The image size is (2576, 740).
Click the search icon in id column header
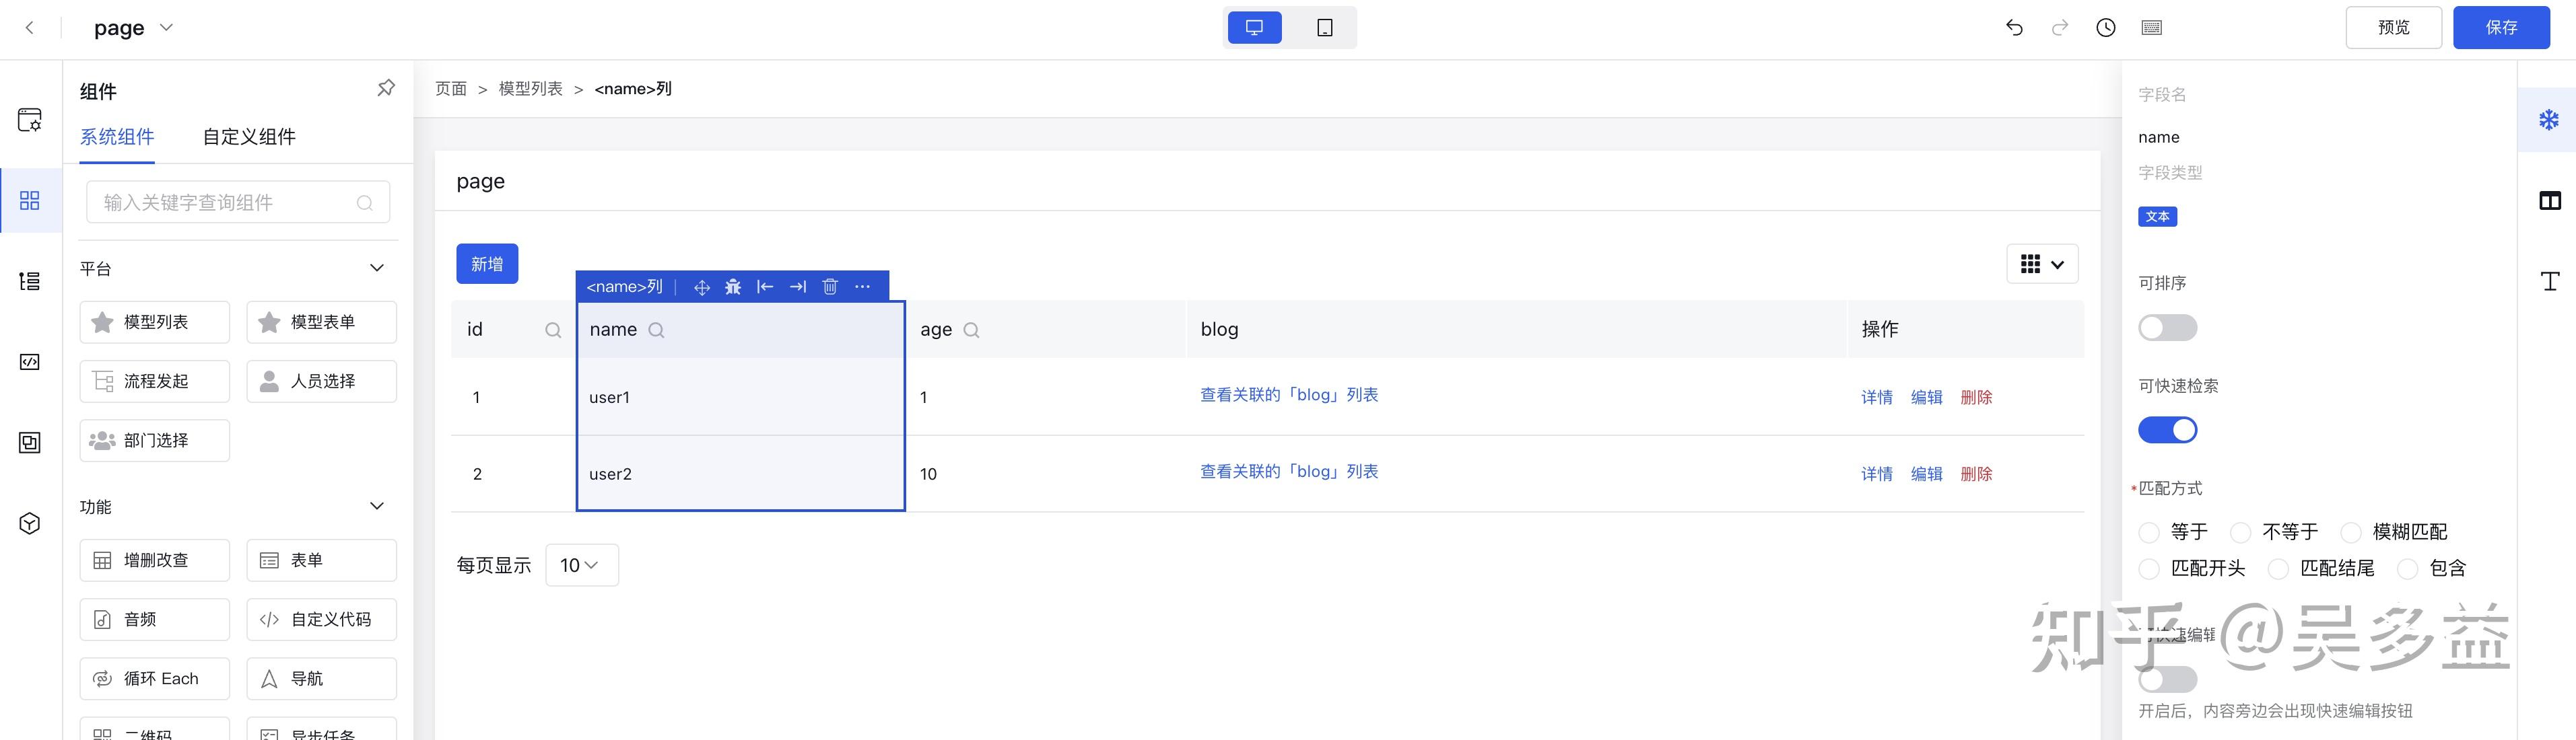(553, 330)
